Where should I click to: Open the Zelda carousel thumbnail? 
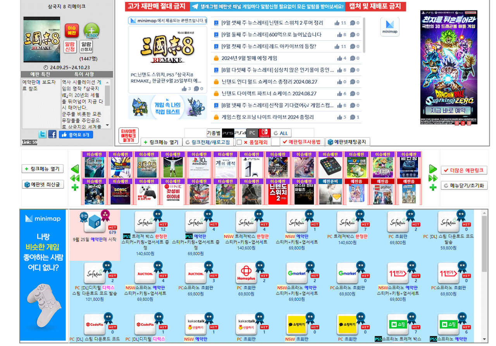383,167
